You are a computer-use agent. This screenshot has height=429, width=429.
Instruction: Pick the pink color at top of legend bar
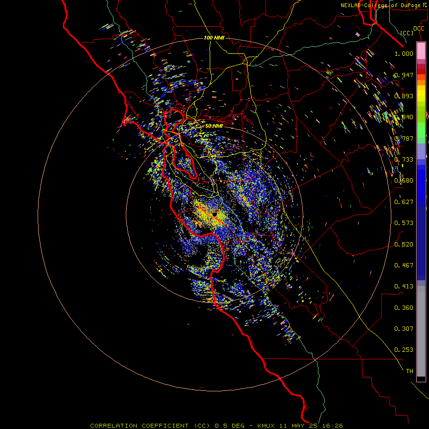coord(421,51)
